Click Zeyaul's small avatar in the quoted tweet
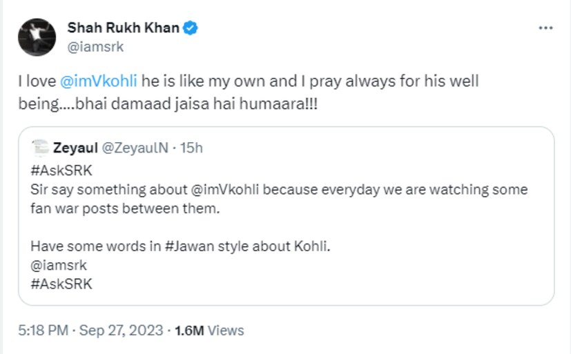 40,148
